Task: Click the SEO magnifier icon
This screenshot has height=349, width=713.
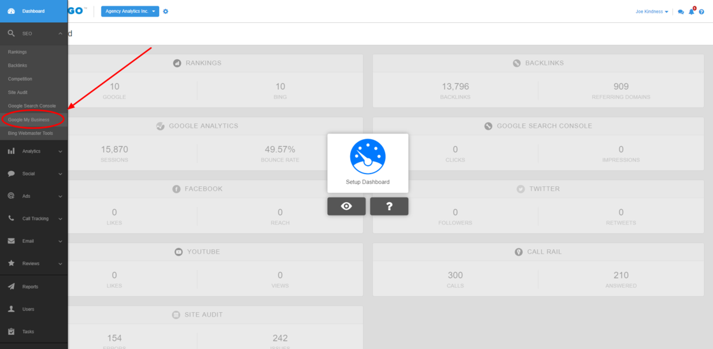Action: [11, 34]
